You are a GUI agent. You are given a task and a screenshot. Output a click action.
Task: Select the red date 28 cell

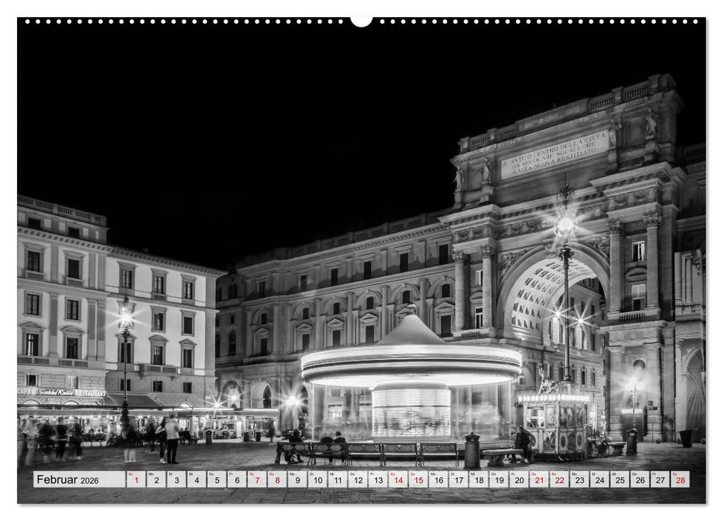point(680,480)
